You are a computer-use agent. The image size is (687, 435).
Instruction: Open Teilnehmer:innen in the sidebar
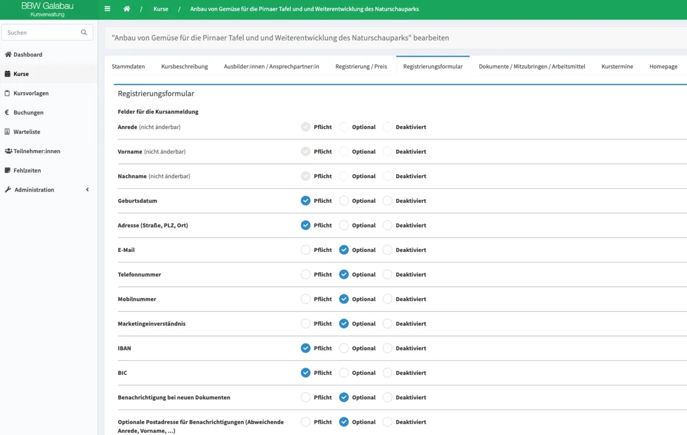35,151
